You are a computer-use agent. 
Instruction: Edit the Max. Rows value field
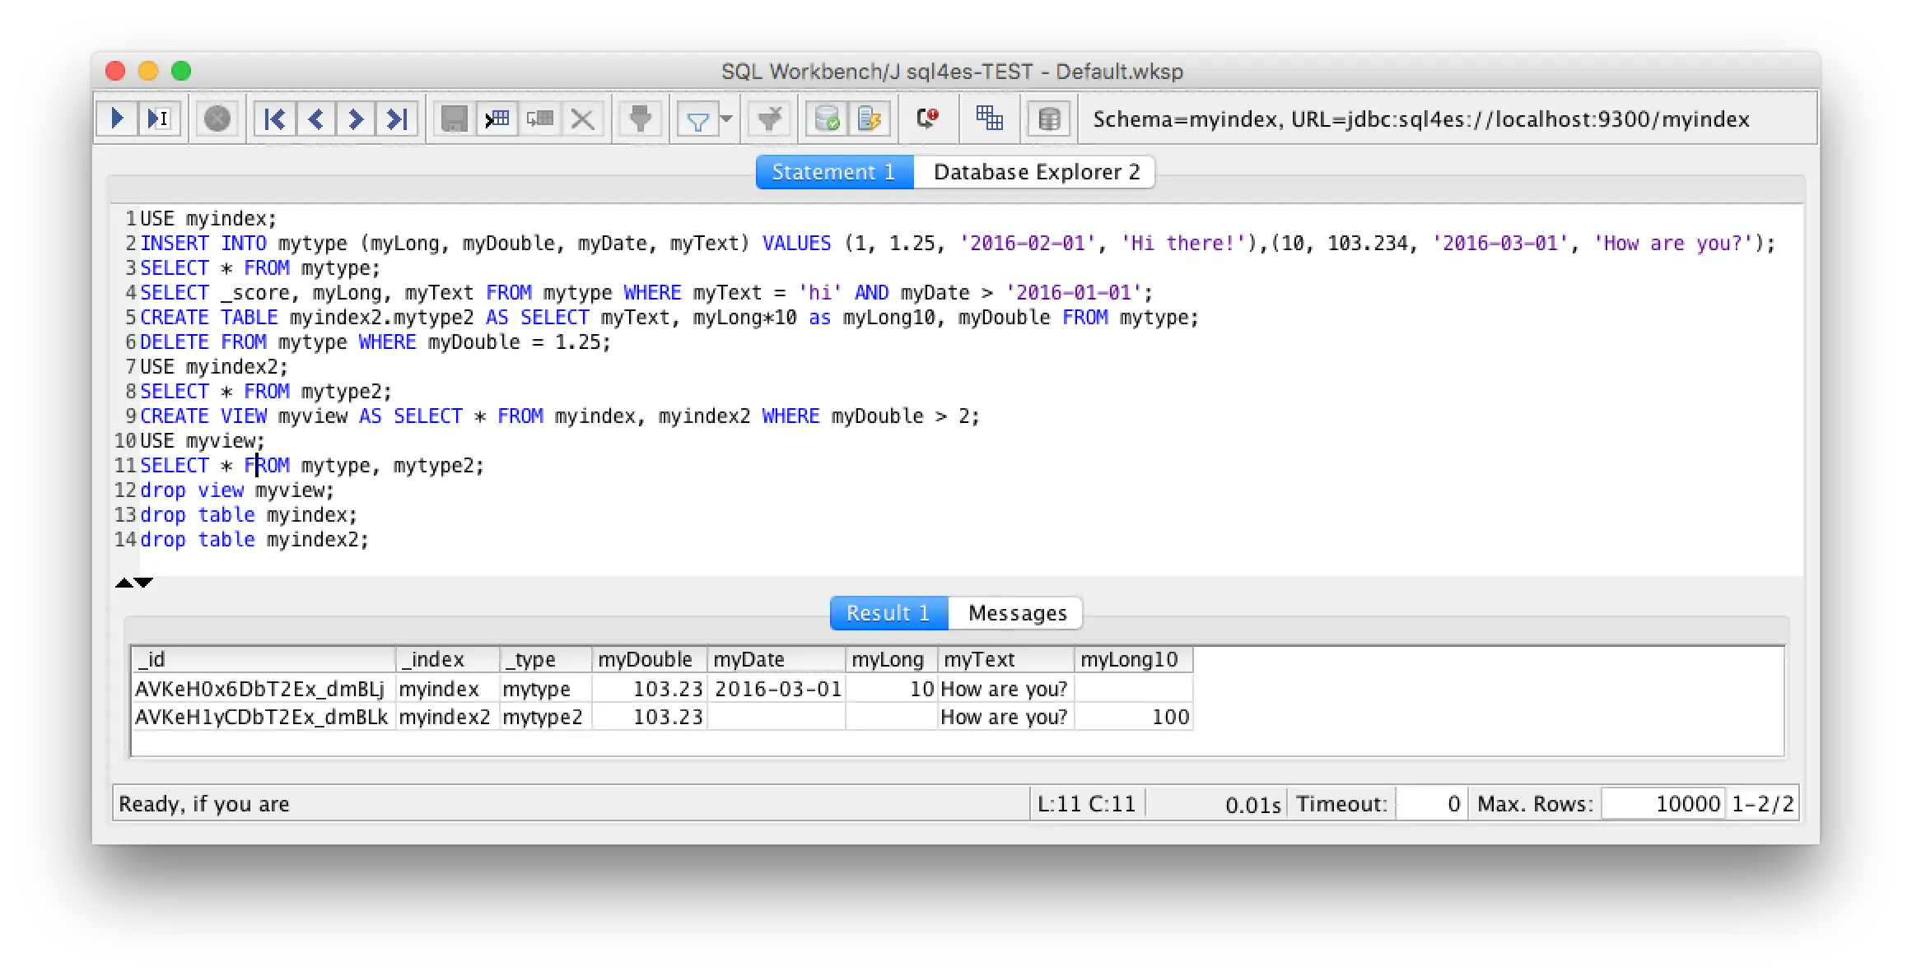tap(1663, 803)
